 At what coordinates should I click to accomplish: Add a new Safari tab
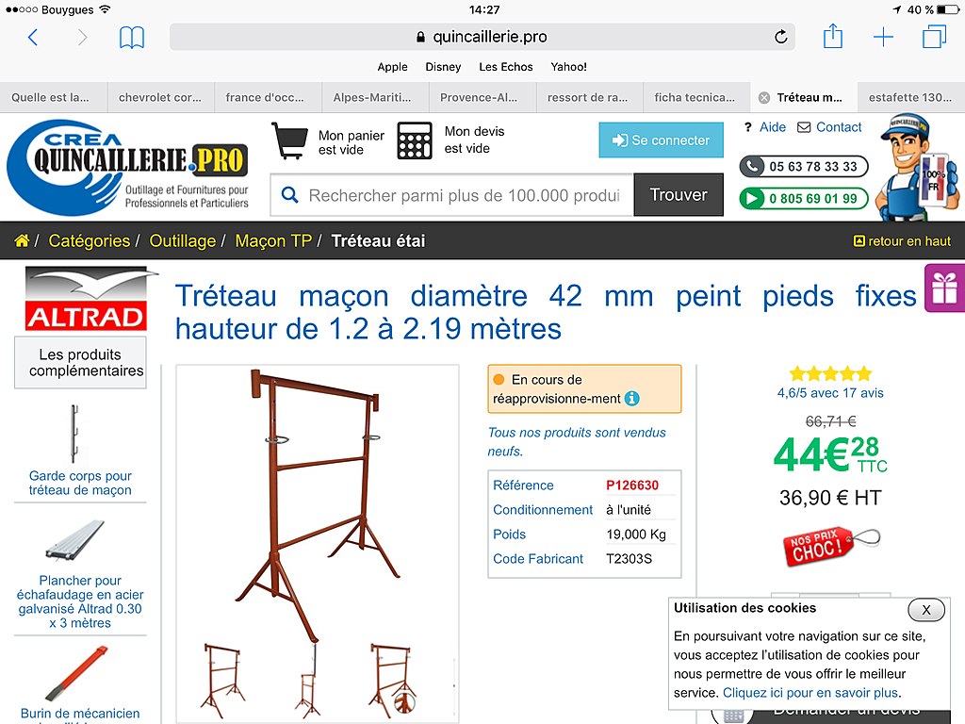point(883,37)
